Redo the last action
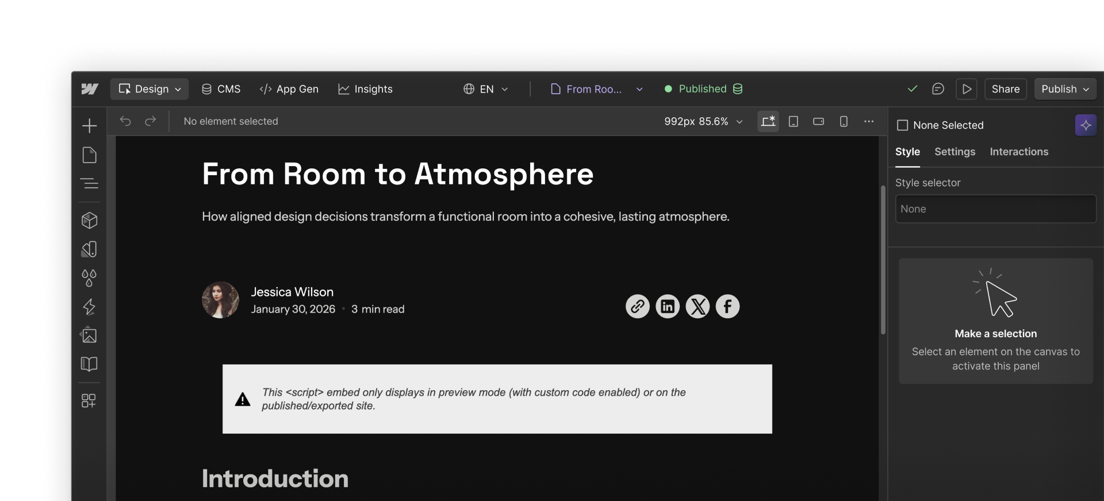This screenshot has width=1104, height=501. 151,121
